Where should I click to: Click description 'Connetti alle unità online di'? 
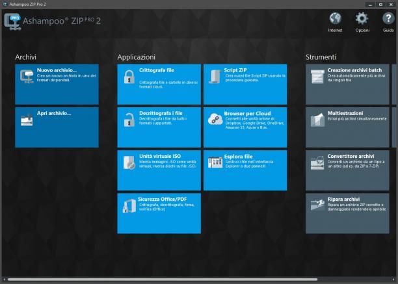pos(250,119)
